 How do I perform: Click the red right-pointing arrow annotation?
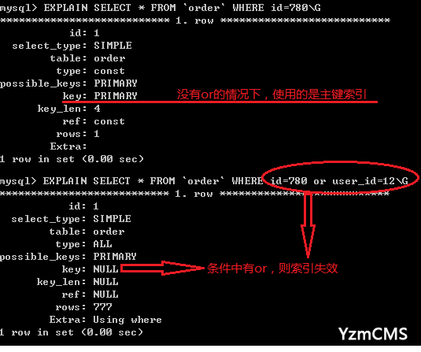pyautogui.click(x=162, y=269)
